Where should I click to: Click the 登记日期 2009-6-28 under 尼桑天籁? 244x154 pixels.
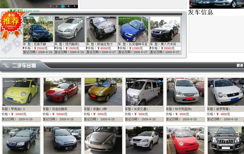[38, 52]
